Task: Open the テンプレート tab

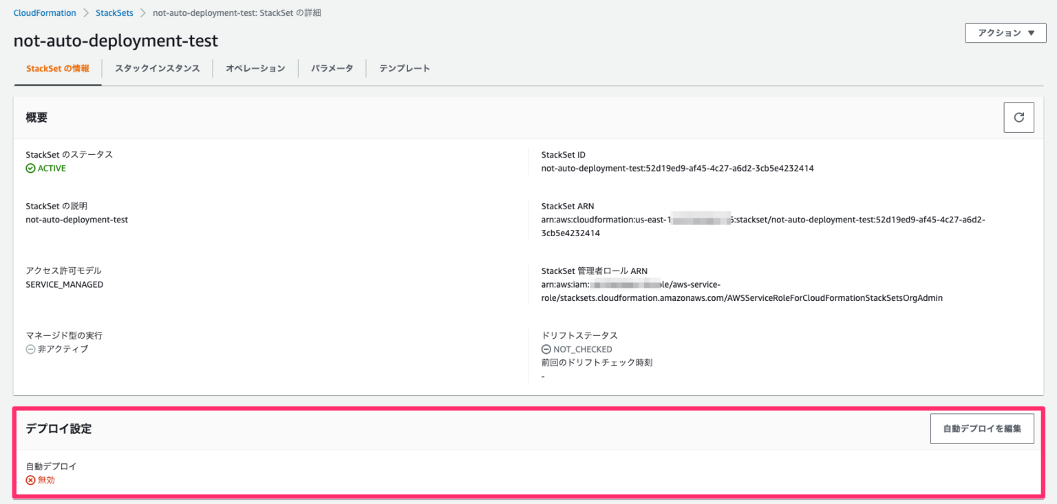Action: pos(405,68)
